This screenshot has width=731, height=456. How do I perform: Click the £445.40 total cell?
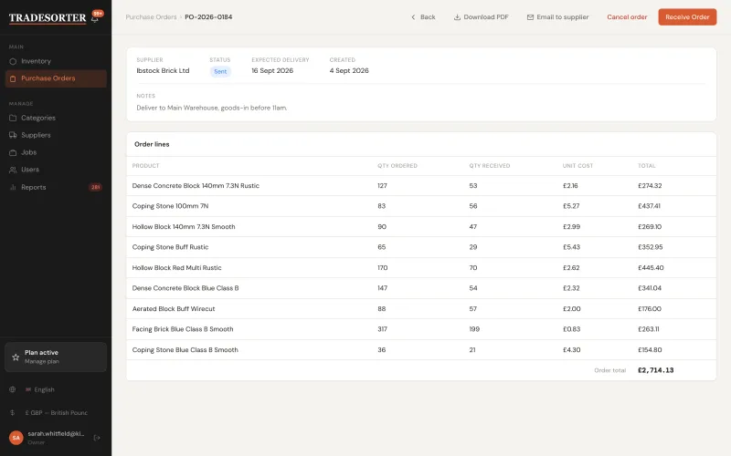651,268
